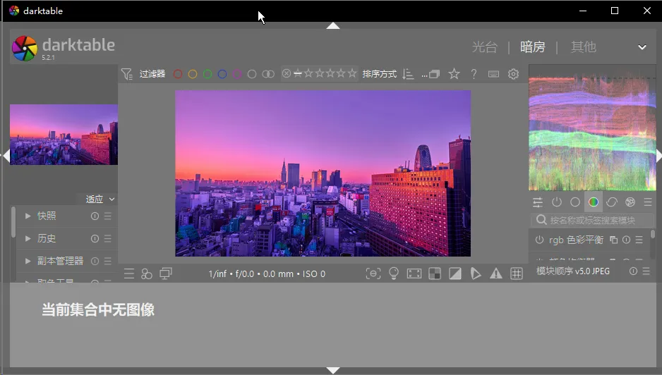Toggle the rgb 色彩平衡 module power switch
Image resolution: width=662 pixels, height=375 pixels.
pyautogui.click(x=540, y=240)
